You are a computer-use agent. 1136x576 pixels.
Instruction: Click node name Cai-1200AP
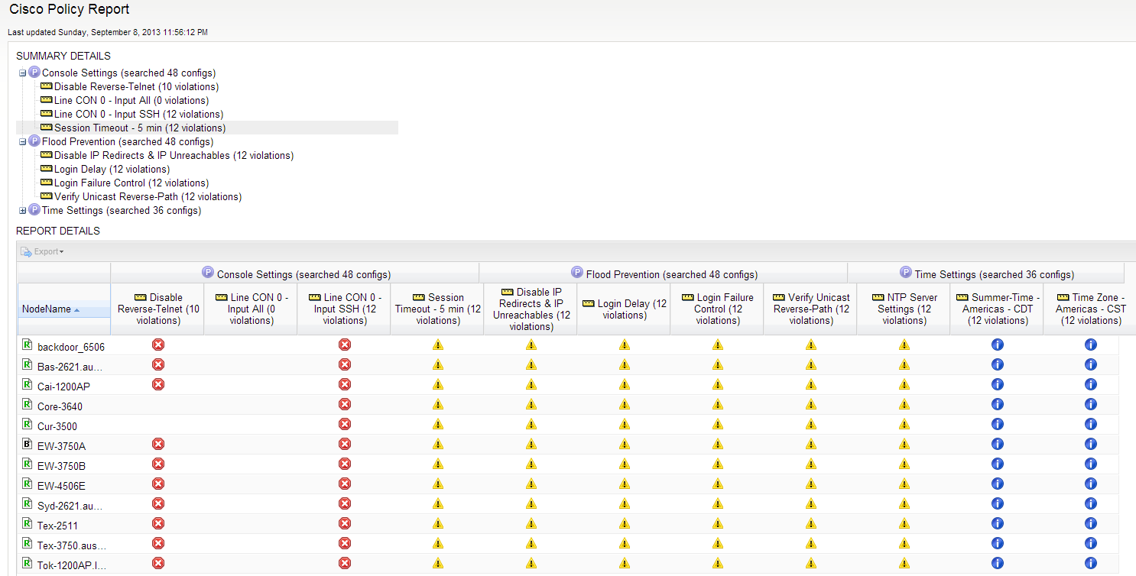63,387
